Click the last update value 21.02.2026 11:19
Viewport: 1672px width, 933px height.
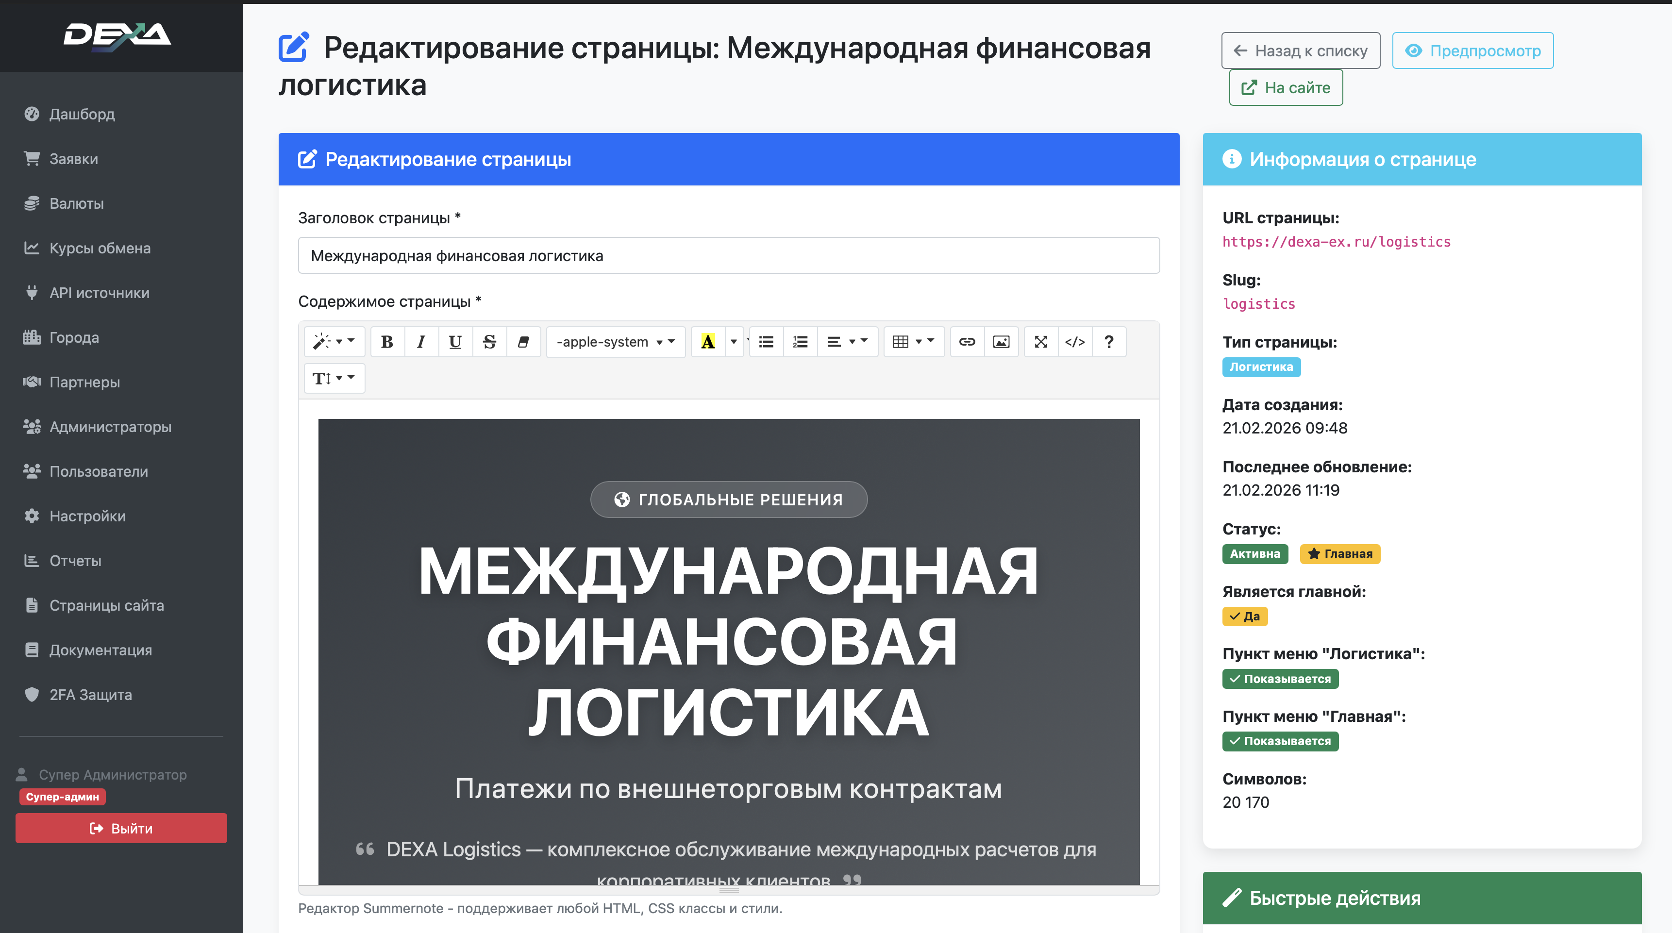pyautogui.click(x=1281, y=490)
